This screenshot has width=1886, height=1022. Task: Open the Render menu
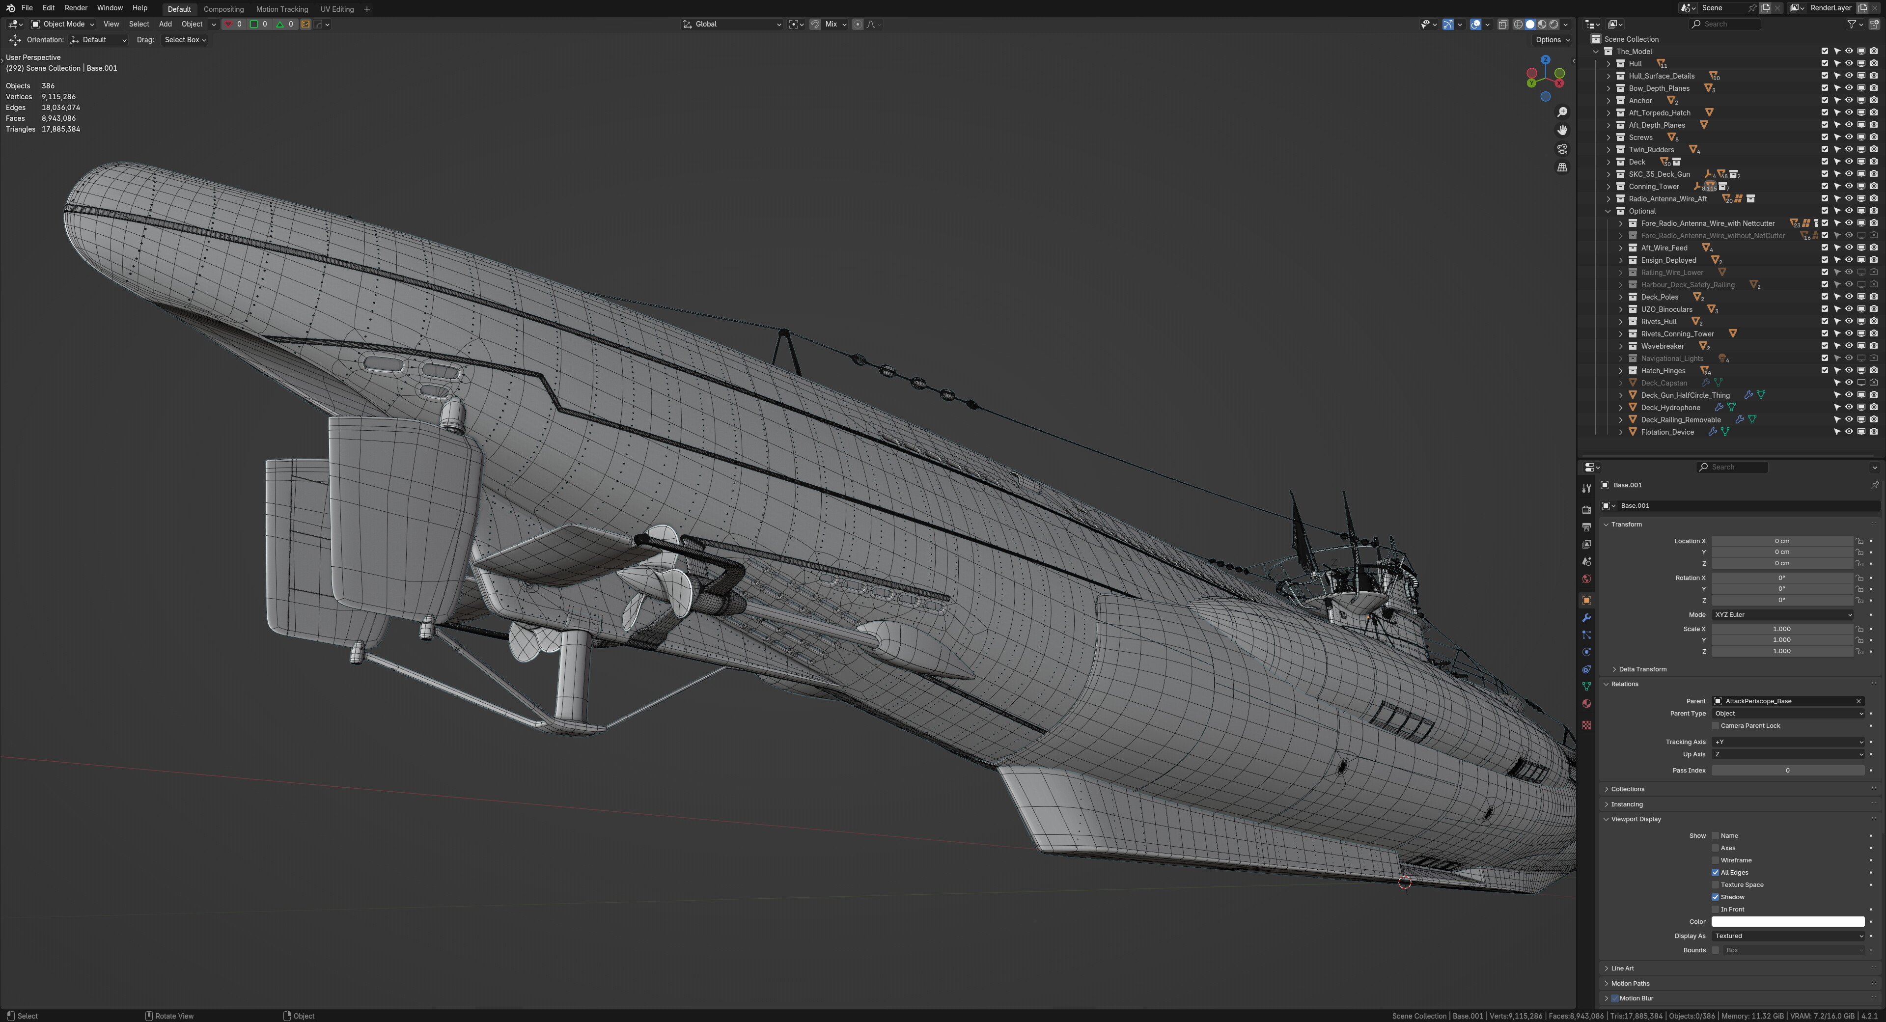point(76,8)
